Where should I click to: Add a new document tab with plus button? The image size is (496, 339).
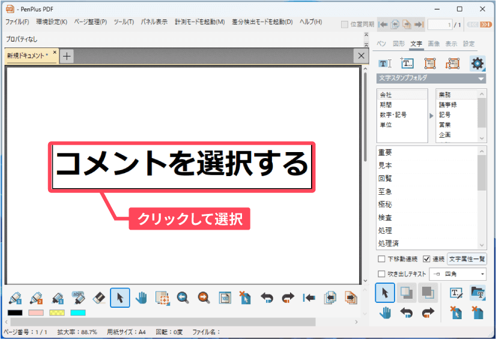[67, 56]
